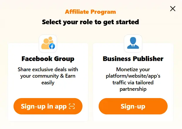
Task: Click the scan icon inside Sign-up in app
Action: (x=72, y=106)
